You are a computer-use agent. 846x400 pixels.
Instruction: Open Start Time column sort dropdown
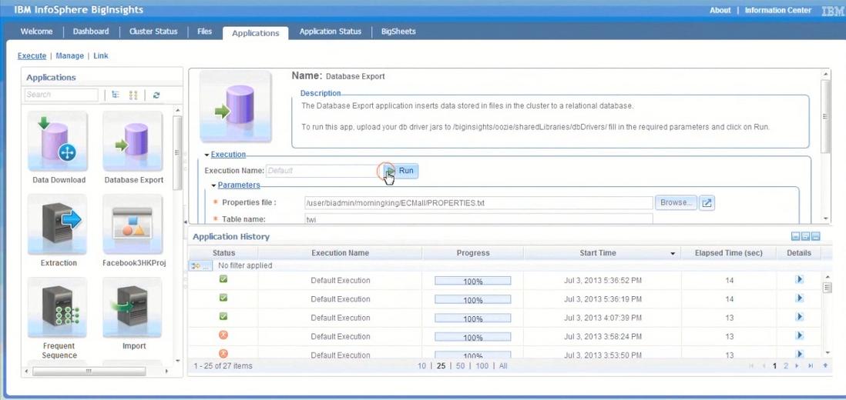coord(673,254)
